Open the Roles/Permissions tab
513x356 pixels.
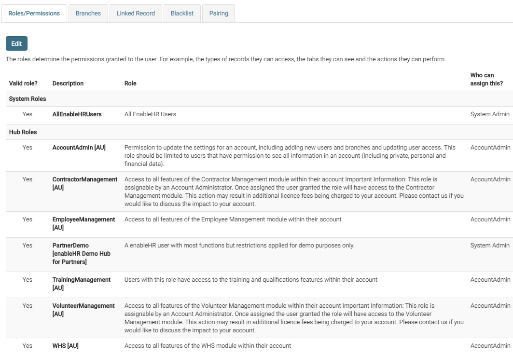pos(34,14)
